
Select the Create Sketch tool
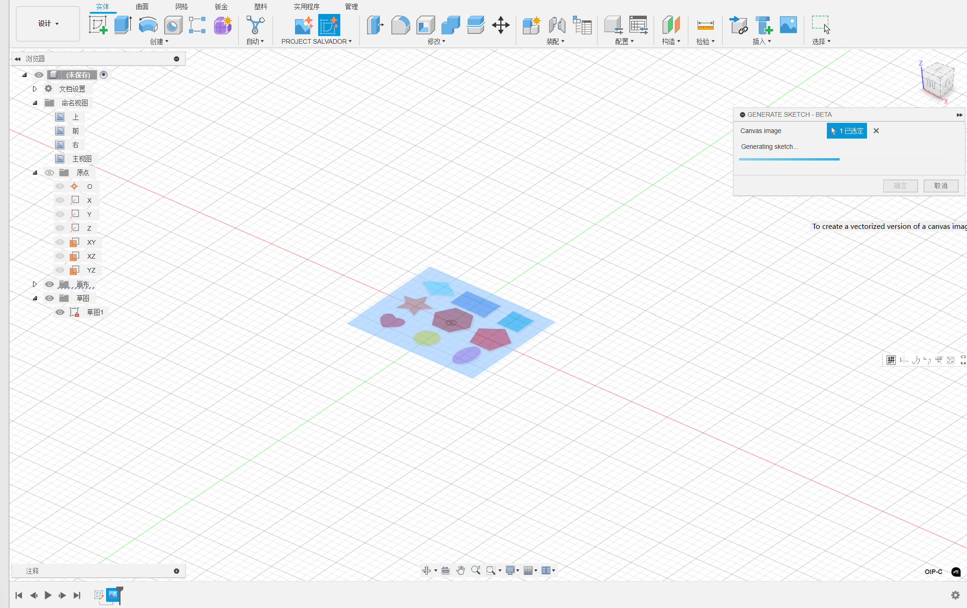coord(98,25)
